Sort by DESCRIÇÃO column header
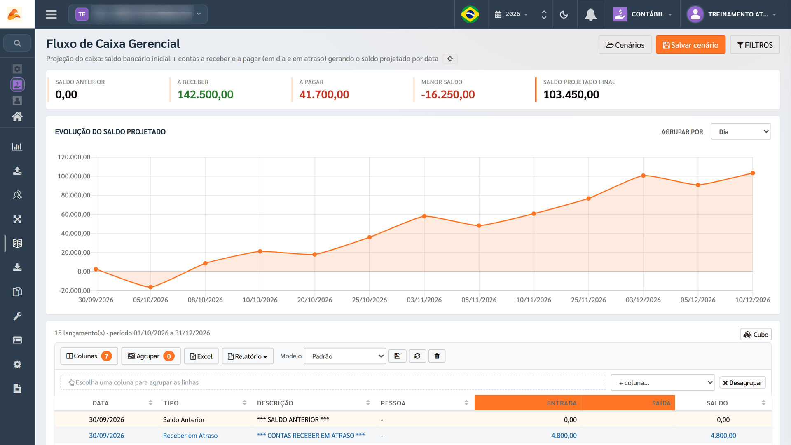 (314, 403)
